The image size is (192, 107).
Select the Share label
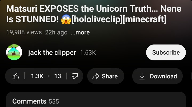[110, 76]
